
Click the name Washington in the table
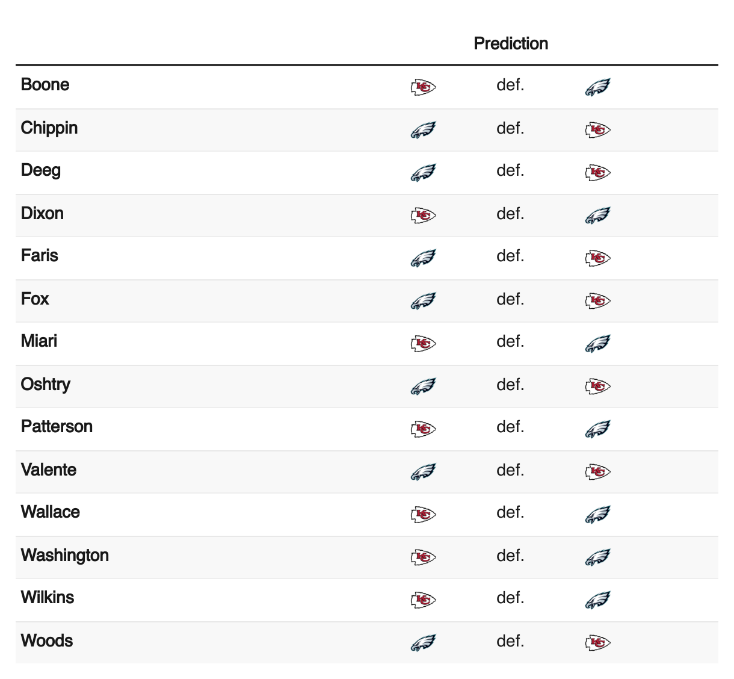(65, 555)
